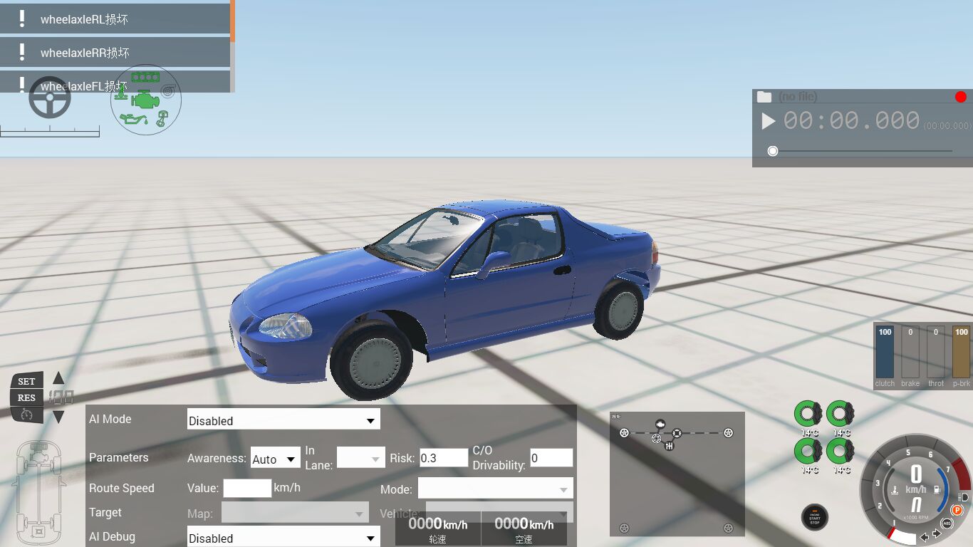Click the right turn signal arrow

[x=937, y=533]
